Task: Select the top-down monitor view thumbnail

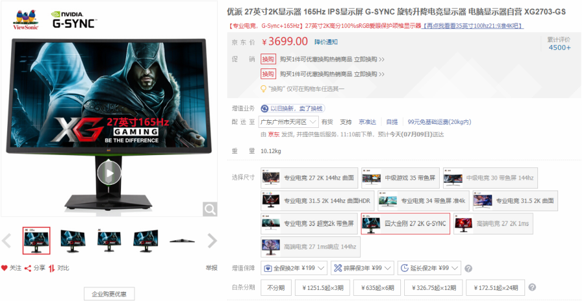Action: point(182,240)
